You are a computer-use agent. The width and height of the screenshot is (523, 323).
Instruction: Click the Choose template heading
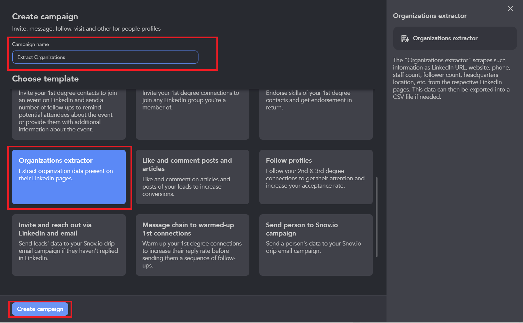click(45, 79)
